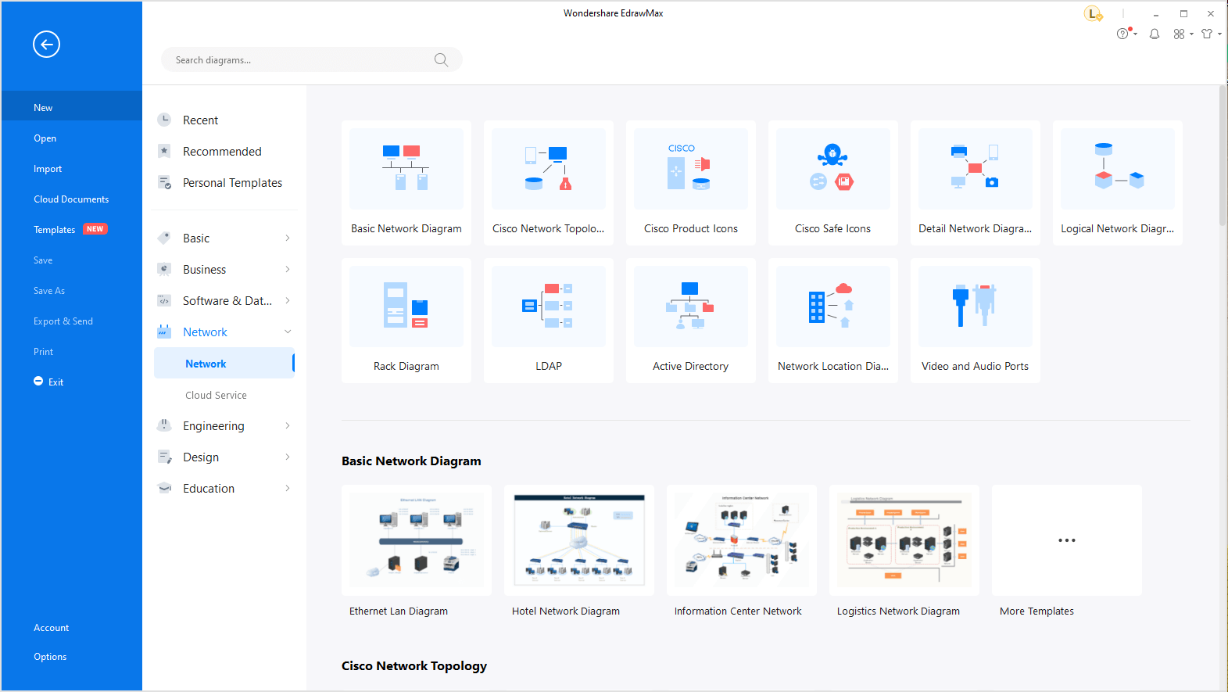Open the apps grid dropdown arrow
This screenshot has height=692, width=1228.
click(1191, 34)
